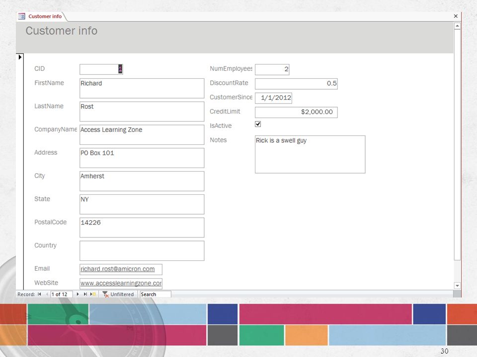Jump to the last record

click(x=85, y=294)
